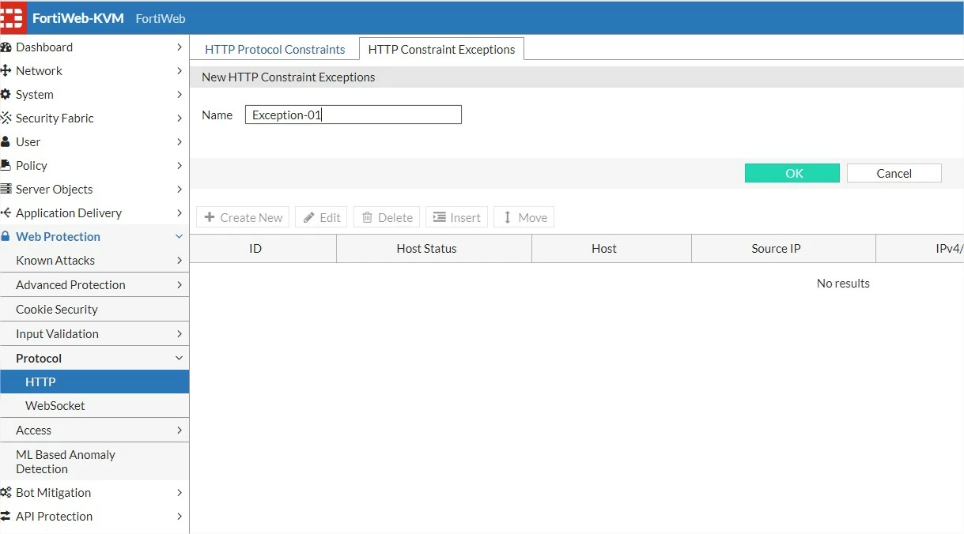The width and height of the screenshot is (964, 534).
Task: Expand the System menu chevron
Action: coord(180,95)
